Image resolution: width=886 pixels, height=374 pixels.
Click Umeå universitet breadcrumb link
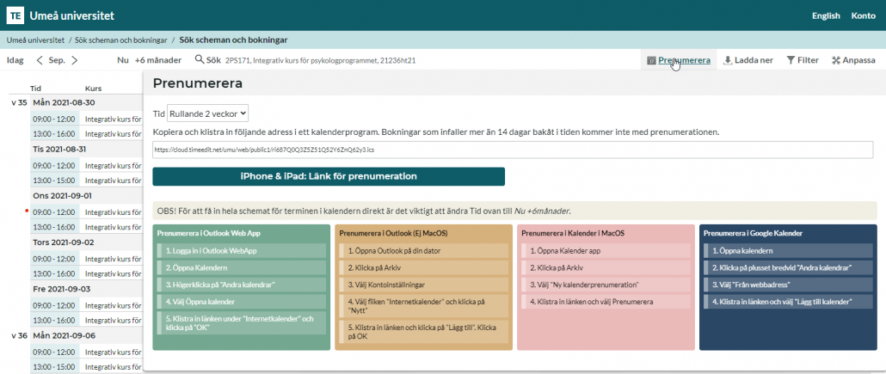pyautogui.click(x=35, y=40)
